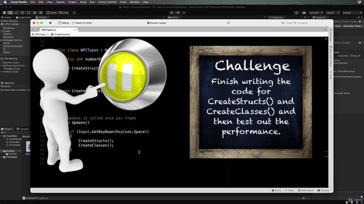
Task: Select the Memory profiler module
Action: click(7, 83)
